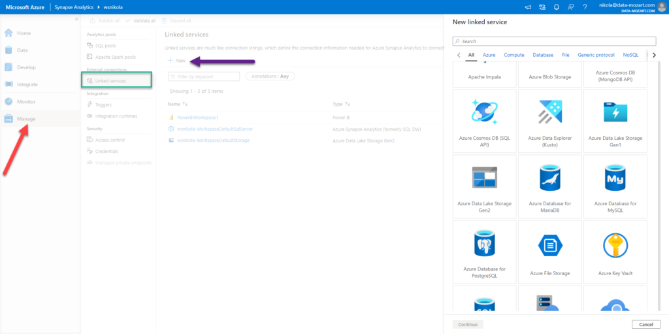Open the help question mark icon
The height and width of the screenshot is (334, 669).
[x=585, y=7]
